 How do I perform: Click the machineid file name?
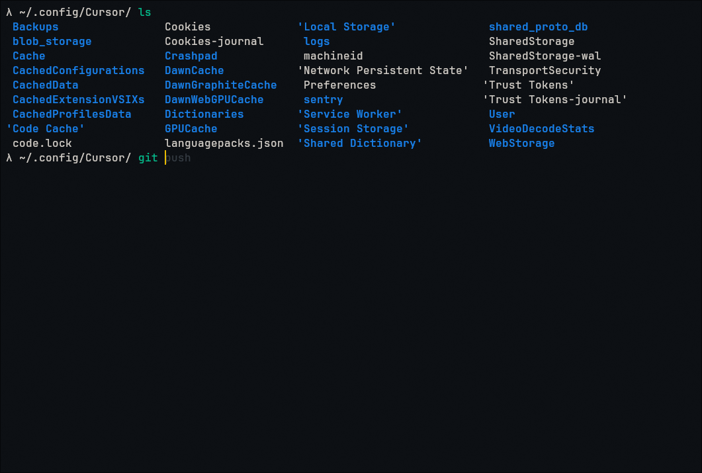[333, 56]
